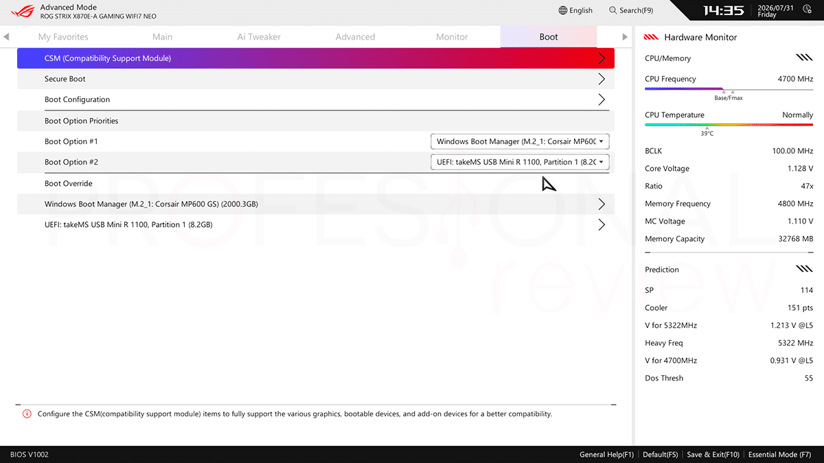Click Boot Option #1 label
This screenshot has width=824, height=463.
point(71,141)
